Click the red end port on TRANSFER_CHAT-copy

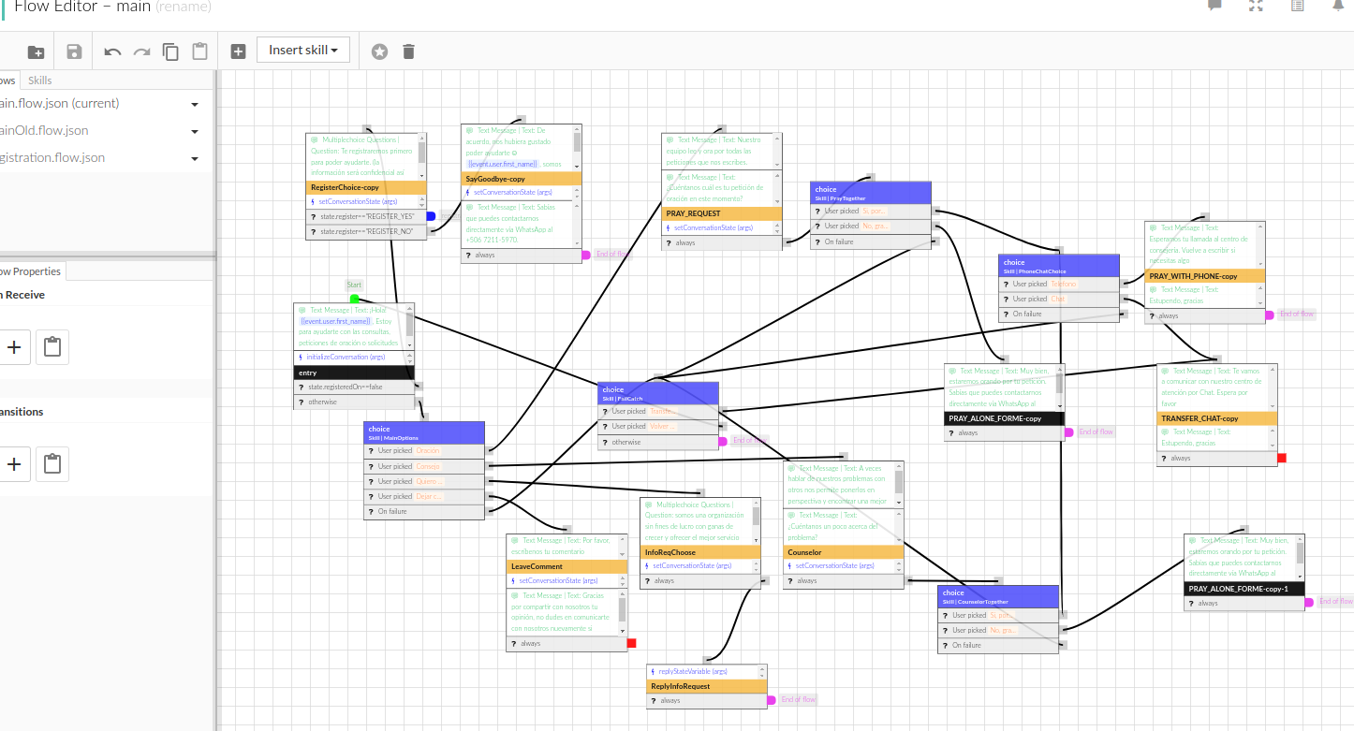(x=1282, y=458)
